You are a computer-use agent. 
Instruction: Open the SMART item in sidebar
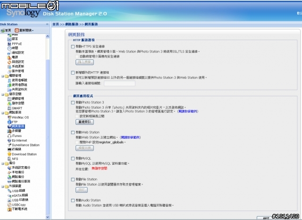[x=15, y=108]
